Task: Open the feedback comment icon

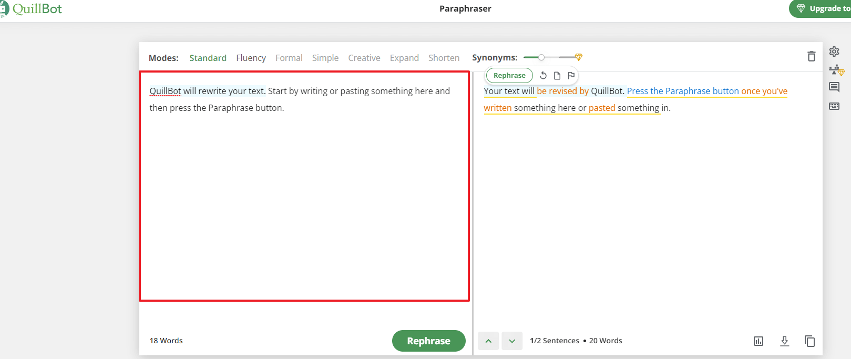Action: click(x=834, y=87)
